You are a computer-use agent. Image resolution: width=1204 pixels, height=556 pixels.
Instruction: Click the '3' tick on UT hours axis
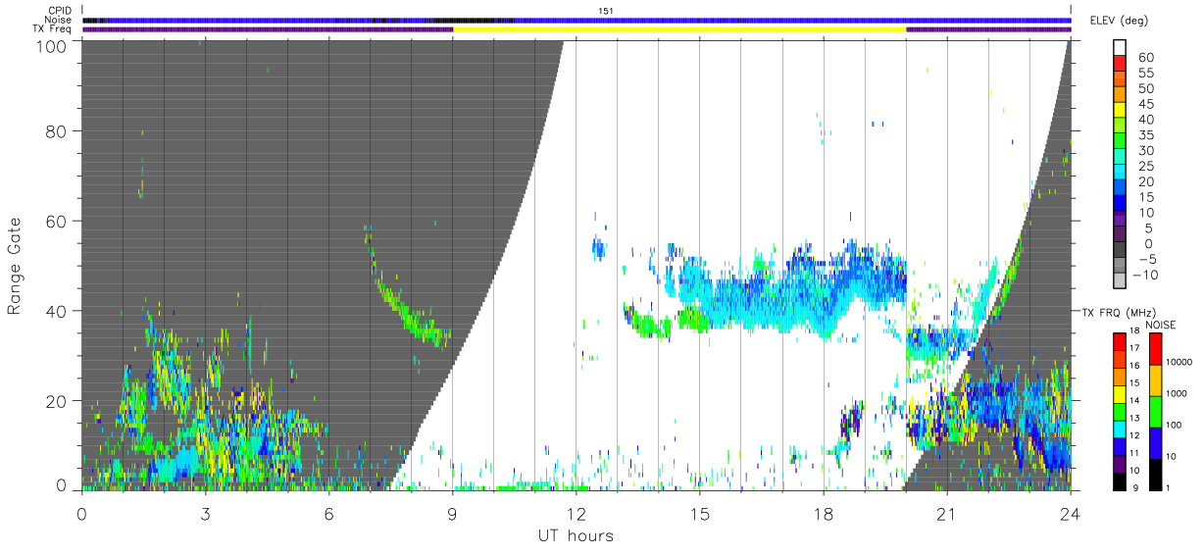pyautogui.click(x=205, y=514)
